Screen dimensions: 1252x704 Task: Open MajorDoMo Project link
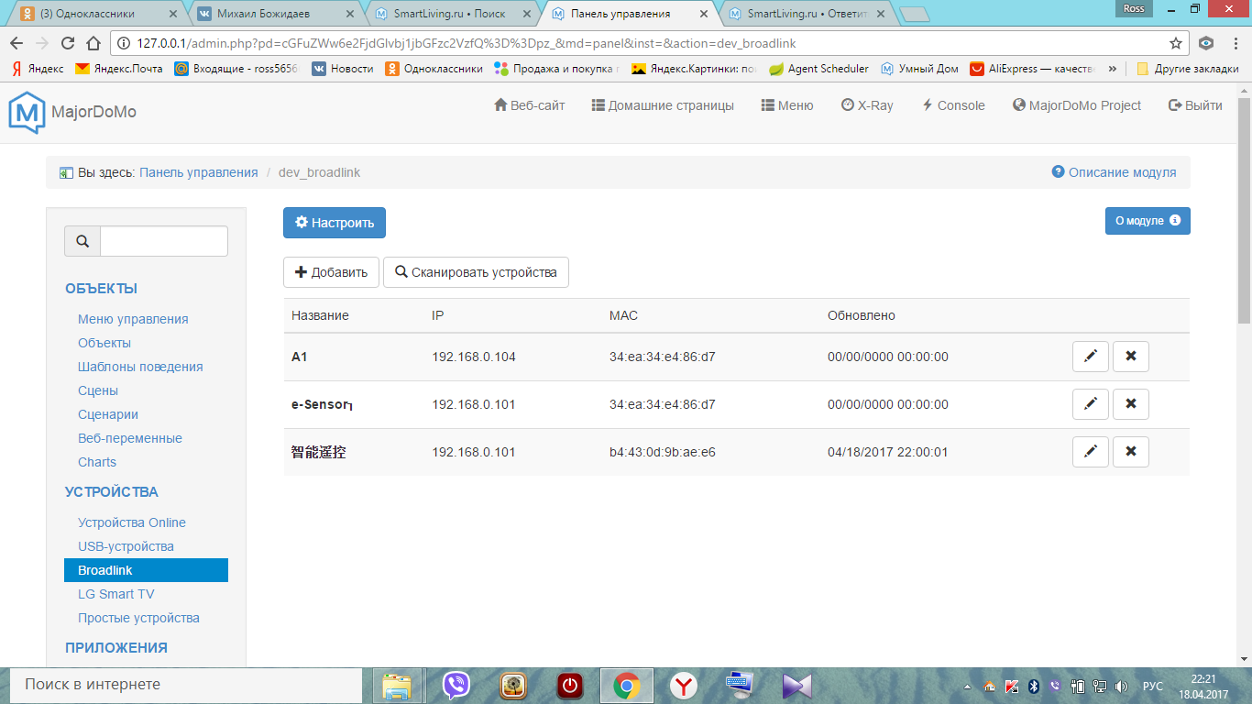1077,105
